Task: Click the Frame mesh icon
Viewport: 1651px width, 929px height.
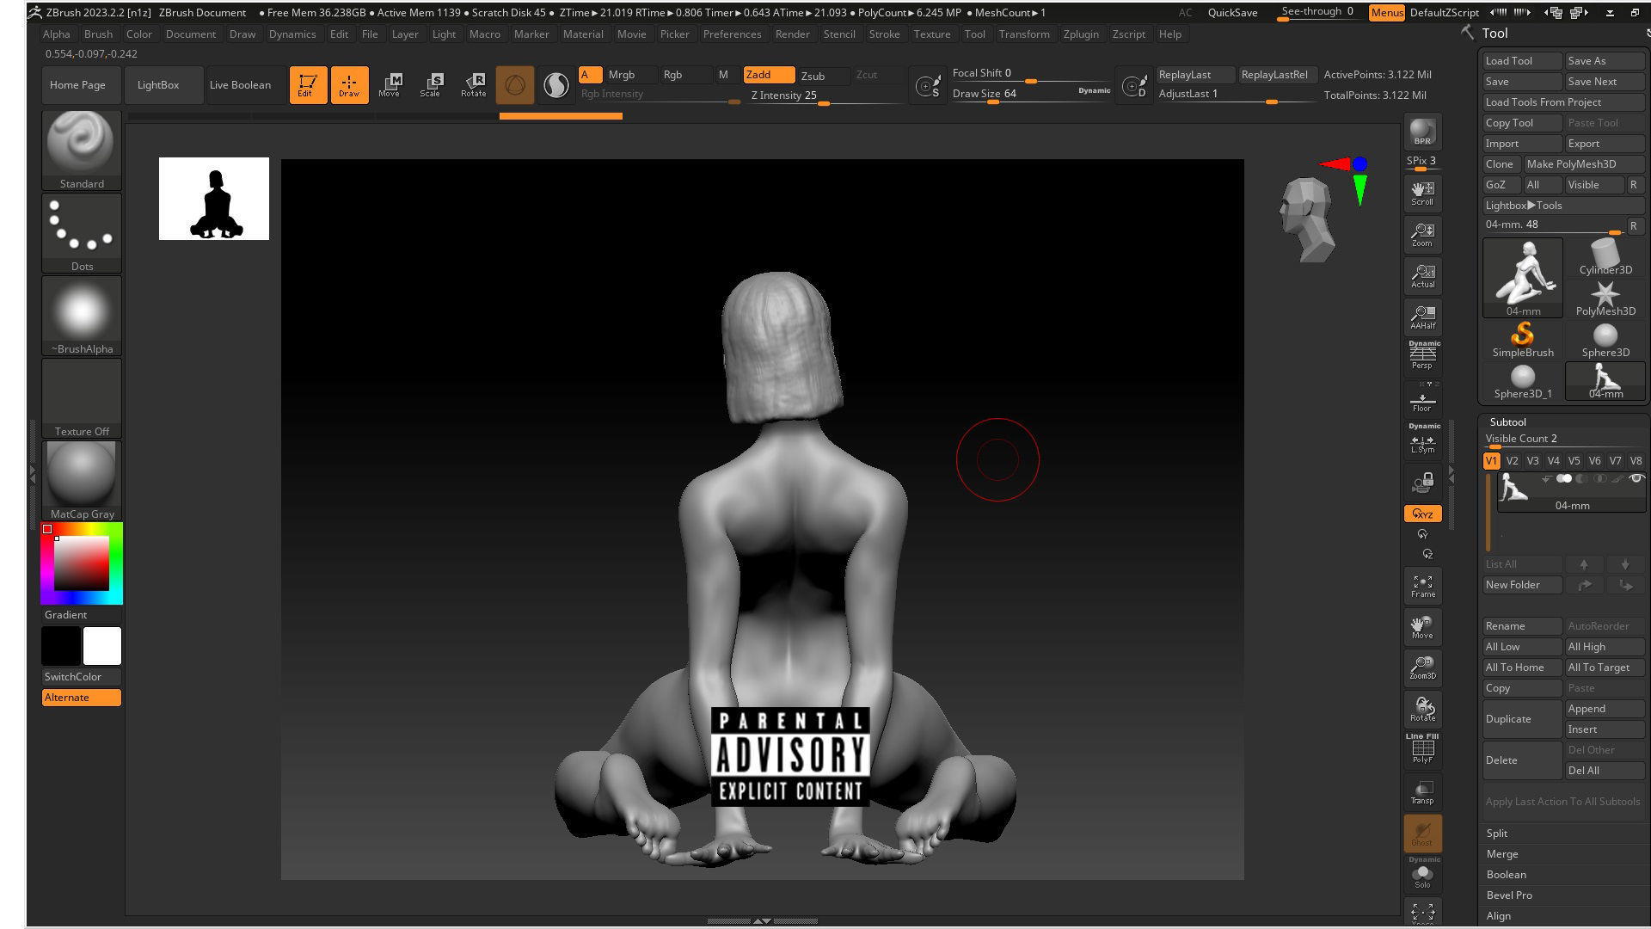Action: tap(1422, 586)
